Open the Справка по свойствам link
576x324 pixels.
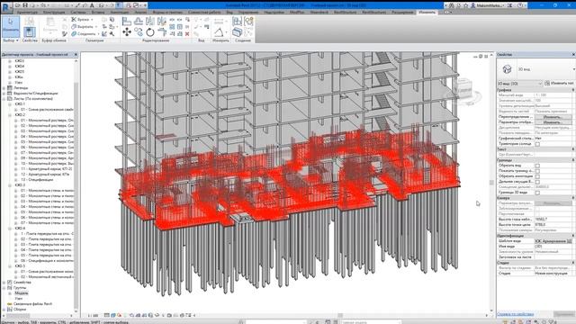pyautogui.click(x=515, y=314)
